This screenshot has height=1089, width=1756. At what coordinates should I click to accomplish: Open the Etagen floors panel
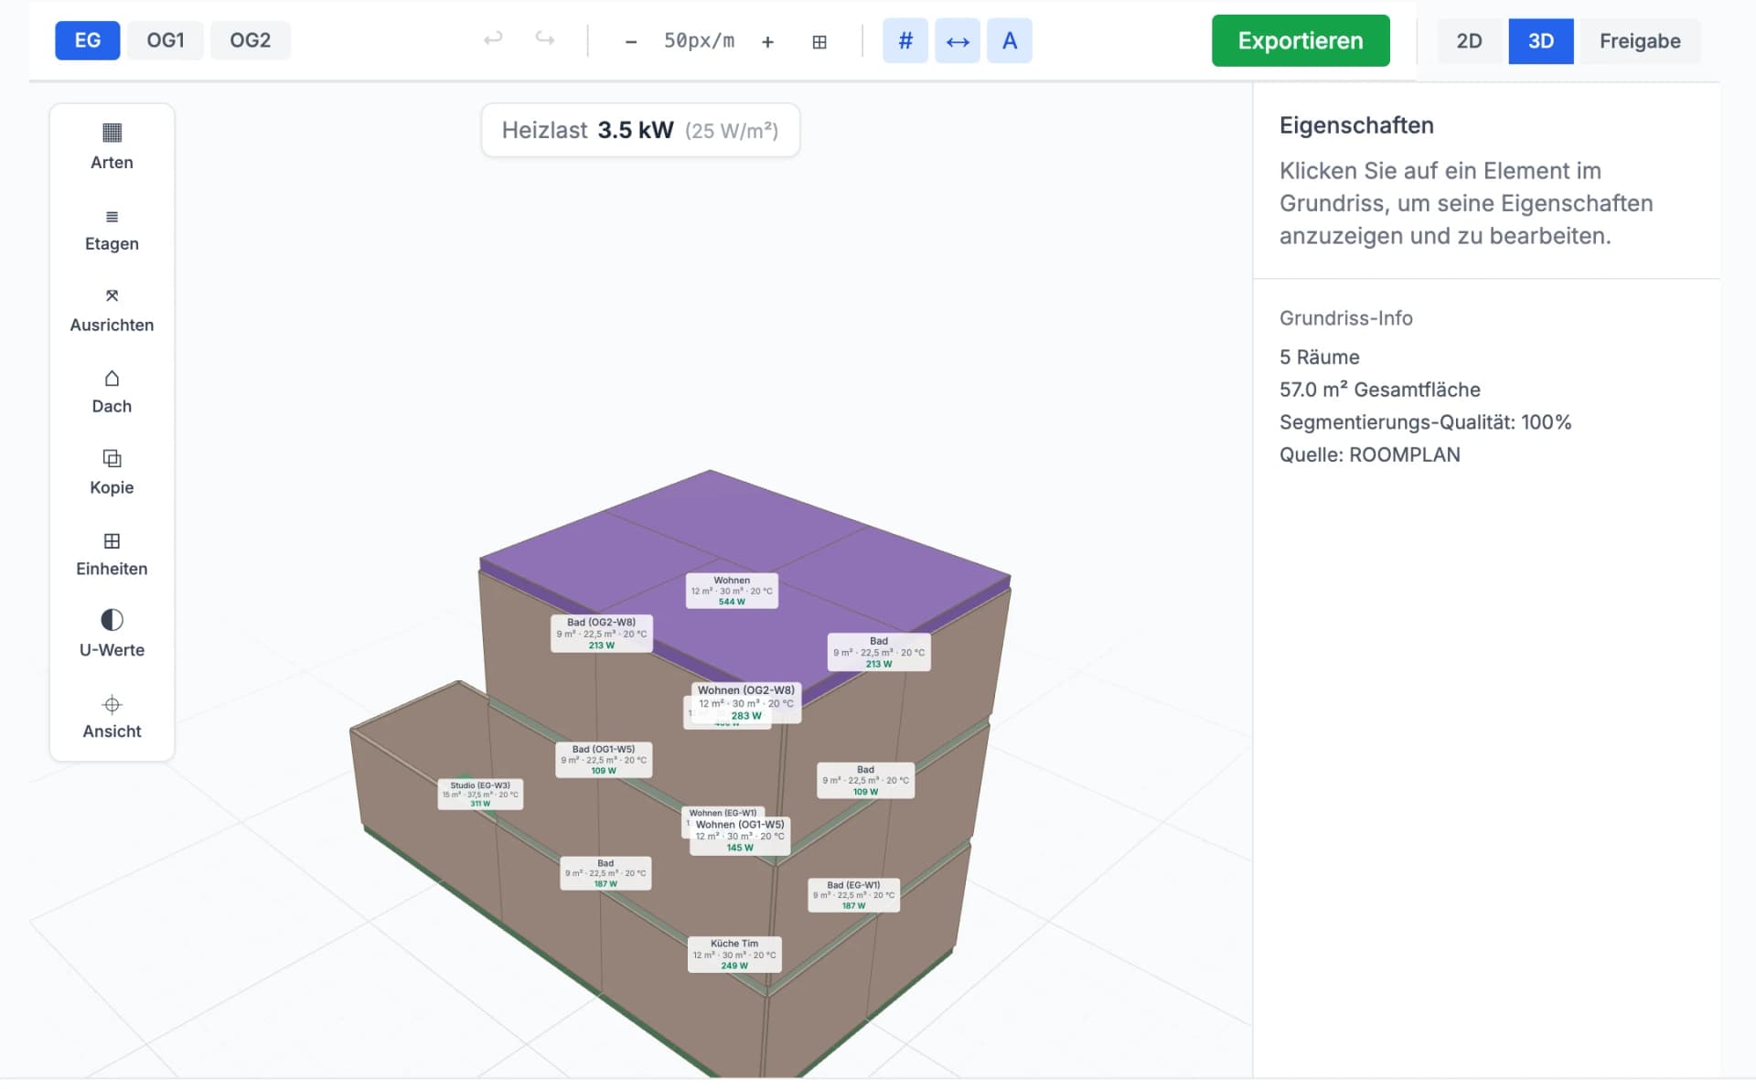pos(112,229)
